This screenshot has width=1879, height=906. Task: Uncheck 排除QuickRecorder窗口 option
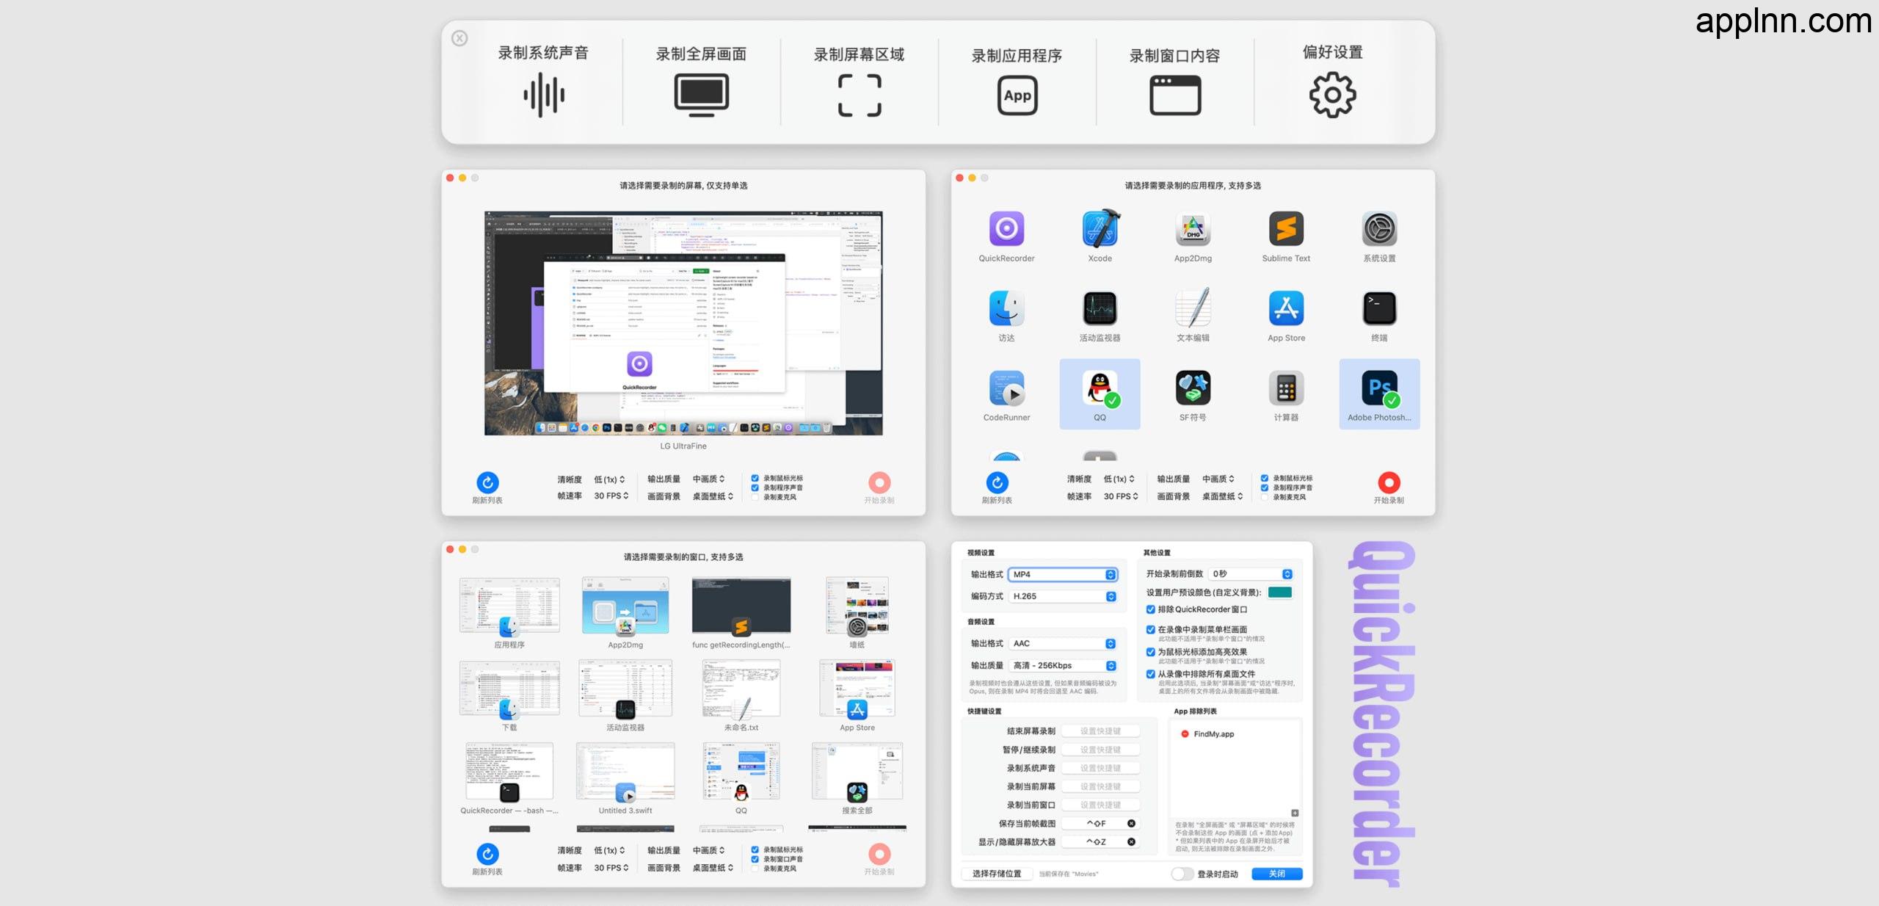click(1149, 609)
